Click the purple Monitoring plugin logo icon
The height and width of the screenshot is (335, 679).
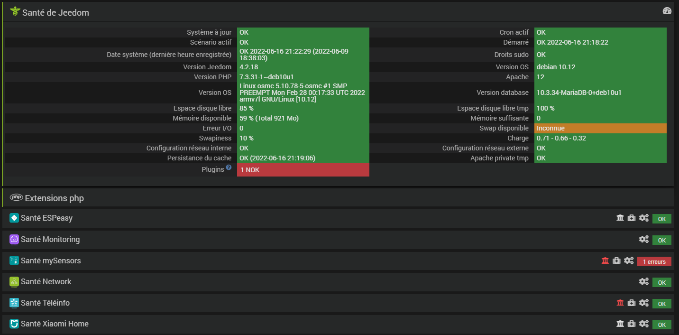coord(14,239)
